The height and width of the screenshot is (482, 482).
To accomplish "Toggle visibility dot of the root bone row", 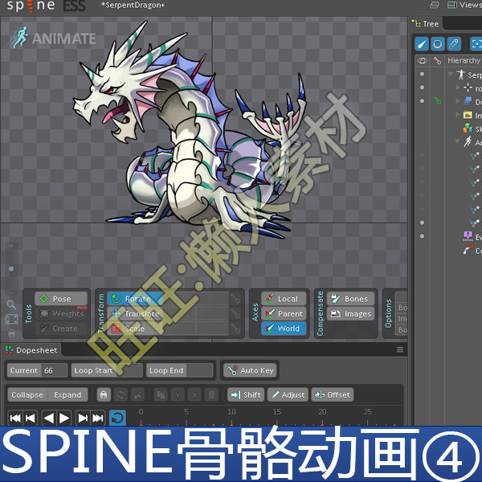I will 422,88.
